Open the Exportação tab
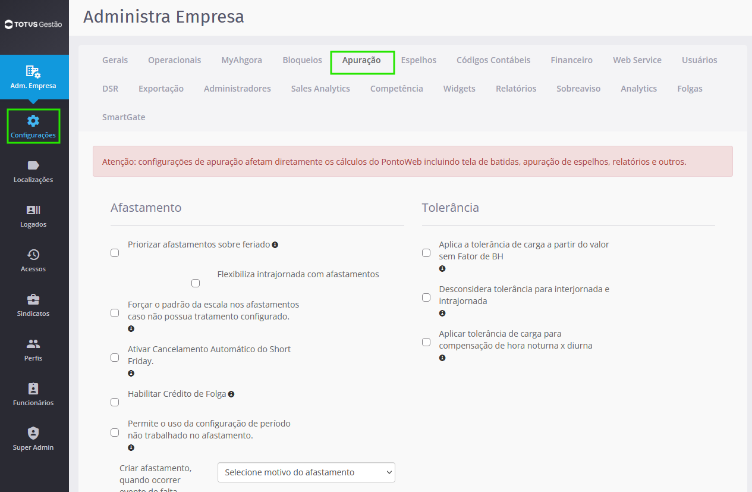Screen dimensions: 752x492 coord(161,89)
